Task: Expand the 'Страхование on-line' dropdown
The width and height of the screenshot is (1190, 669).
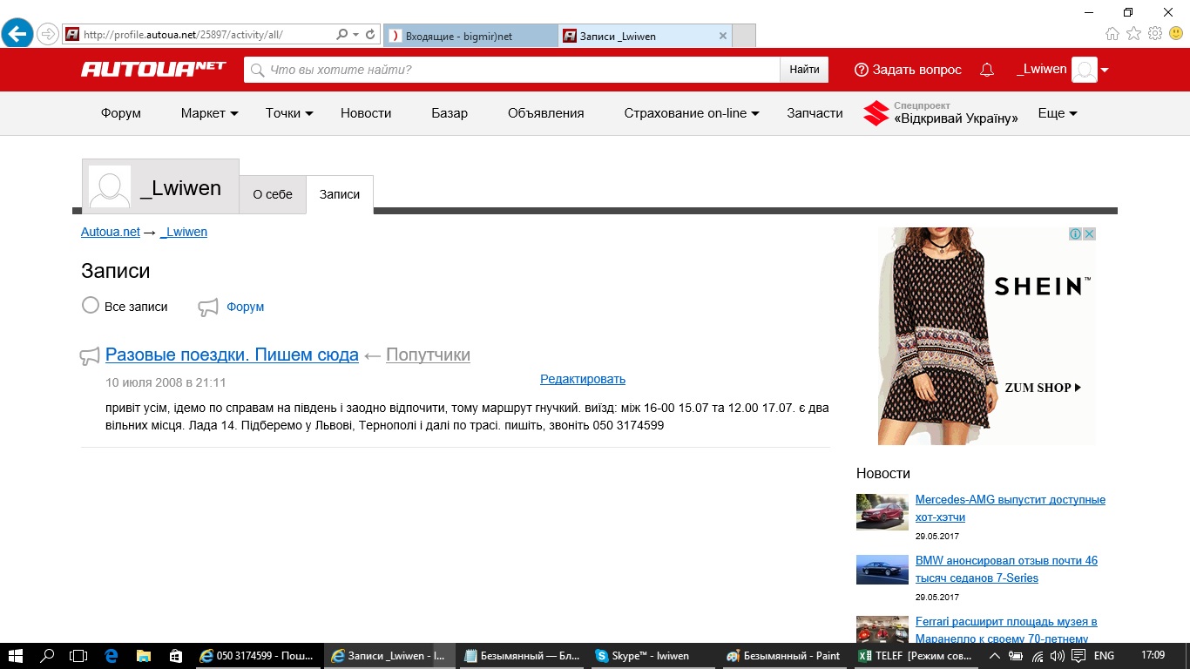Action: 691,113
